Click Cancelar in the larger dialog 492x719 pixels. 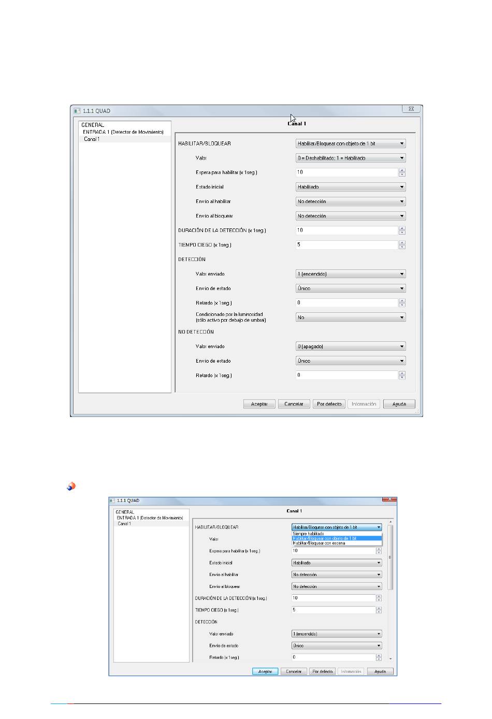[x=294, y=404]
